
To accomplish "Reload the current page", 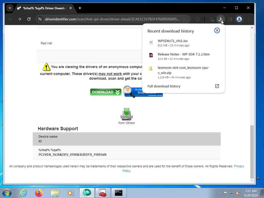I will [29, 19].
